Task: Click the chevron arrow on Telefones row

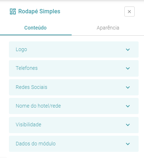Action: (x=128, y=68)
